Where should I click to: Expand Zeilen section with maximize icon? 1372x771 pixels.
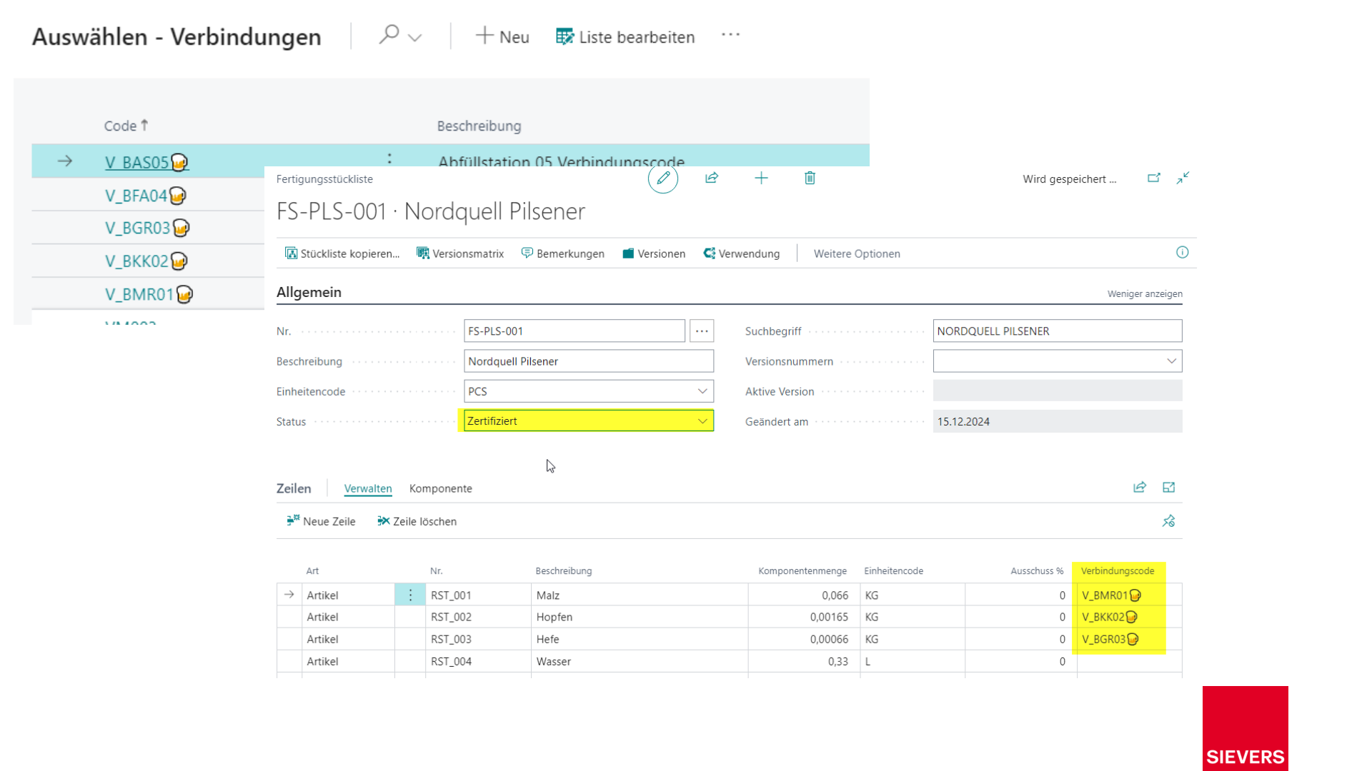click(x=1169, y=488)
